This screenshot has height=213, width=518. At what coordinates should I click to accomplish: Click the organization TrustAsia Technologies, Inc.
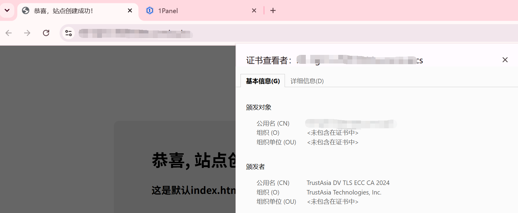(344, 192)
